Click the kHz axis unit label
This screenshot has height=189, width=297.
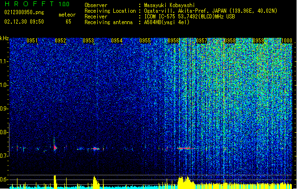(x=4, y=38)
